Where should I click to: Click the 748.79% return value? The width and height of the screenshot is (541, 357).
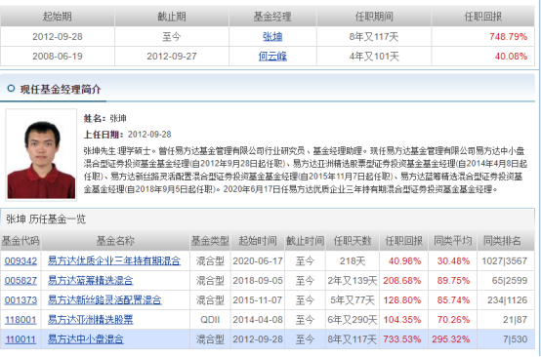[508, 36]
